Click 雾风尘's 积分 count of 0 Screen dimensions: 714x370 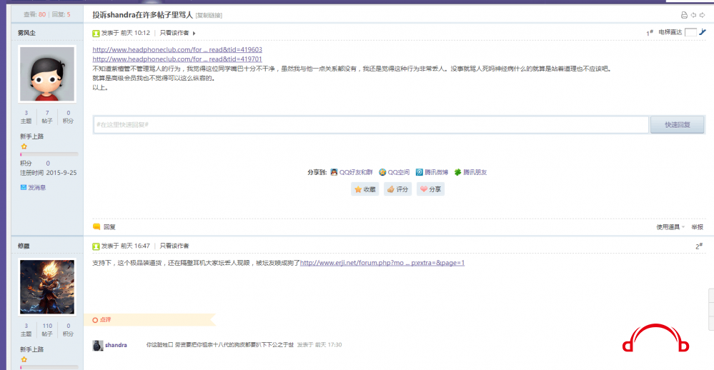(x=69, y=113)
